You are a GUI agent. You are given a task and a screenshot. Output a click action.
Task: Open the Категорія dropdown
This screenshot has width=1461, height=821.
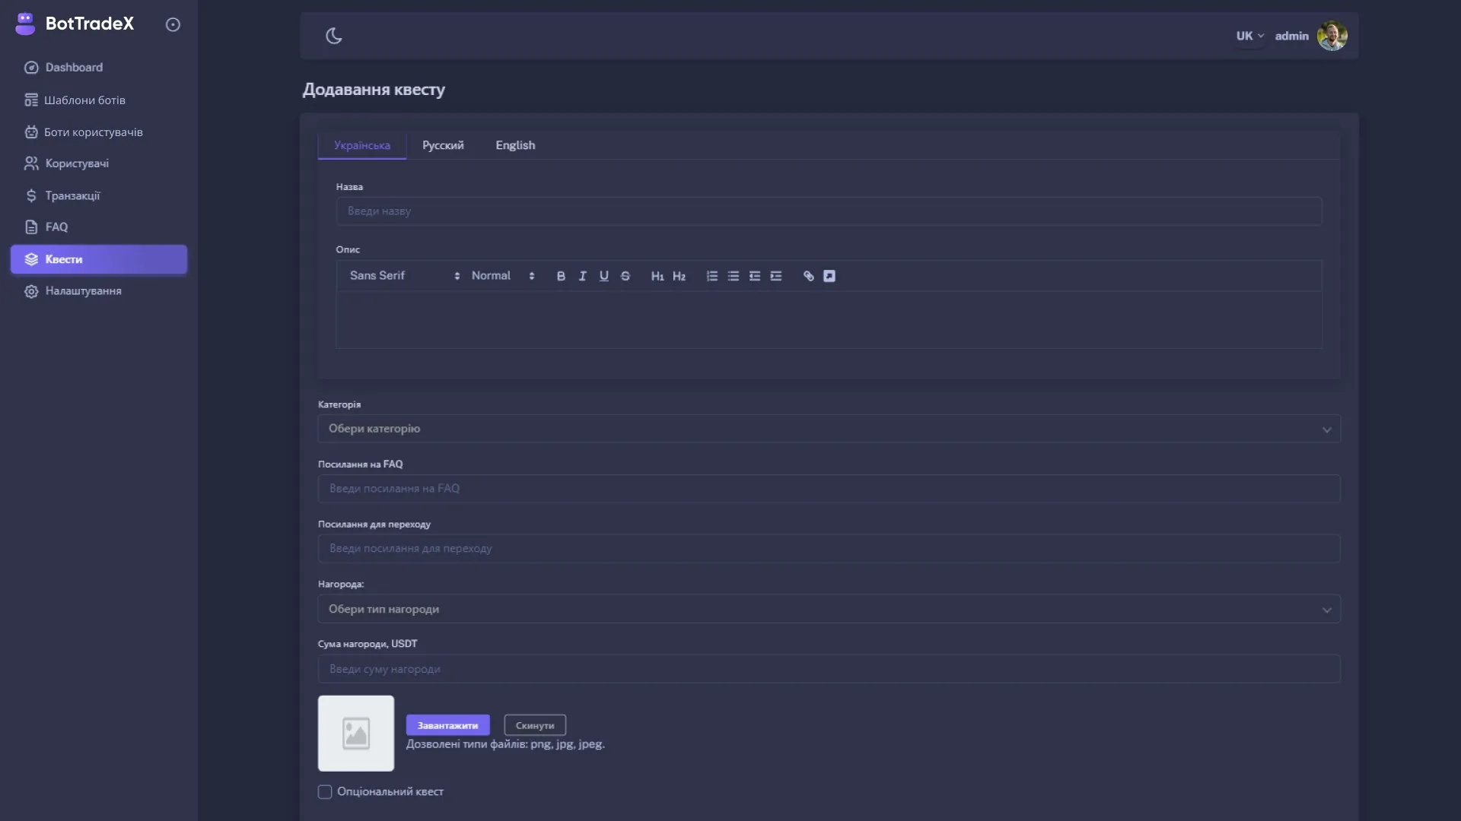(829, 428)
